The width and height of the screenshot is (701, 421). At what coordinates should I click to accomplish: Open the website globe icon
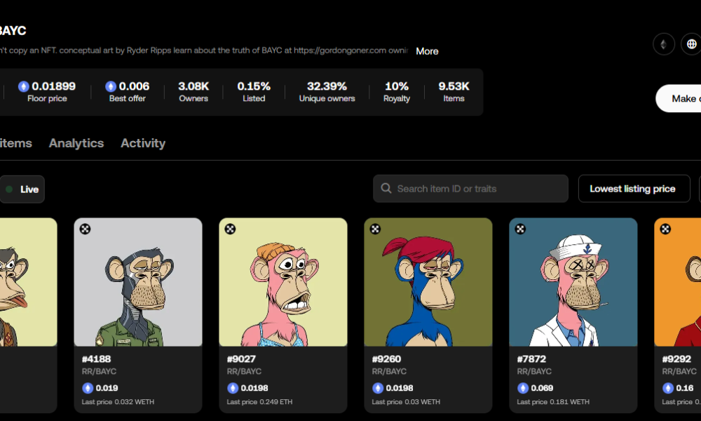coord(690,44)
